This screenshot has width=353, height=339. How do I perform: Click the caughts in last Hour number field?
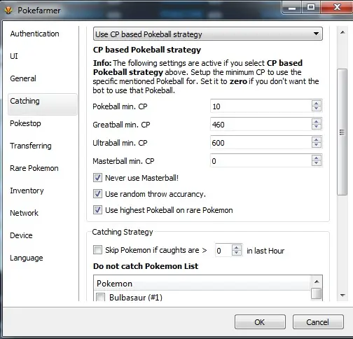tap(223, 251)
